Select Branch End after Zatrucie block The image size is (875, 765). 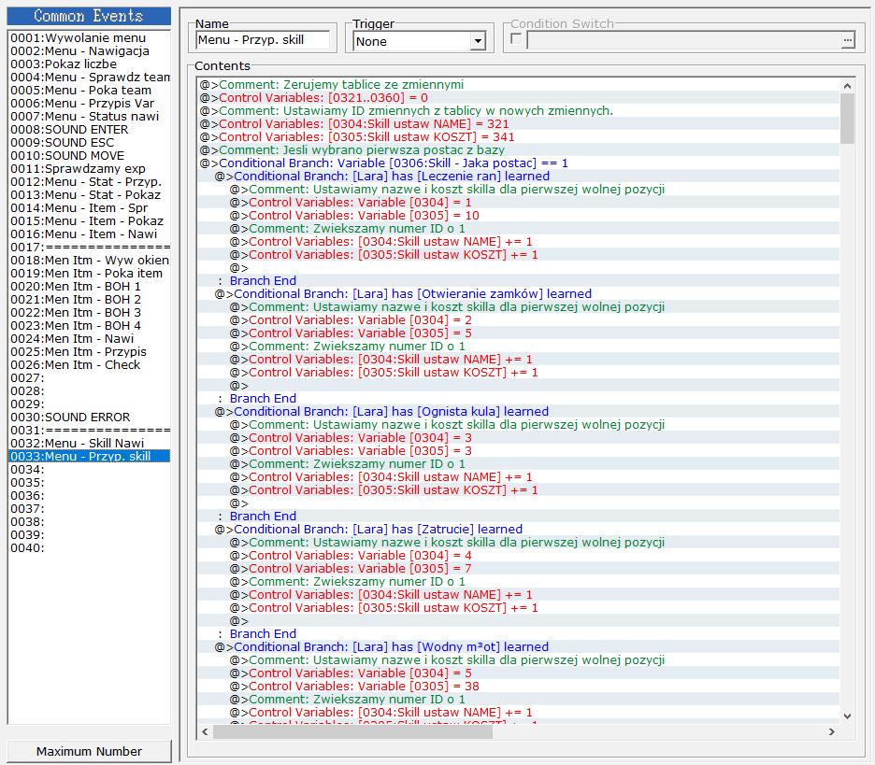pos(519,634)
